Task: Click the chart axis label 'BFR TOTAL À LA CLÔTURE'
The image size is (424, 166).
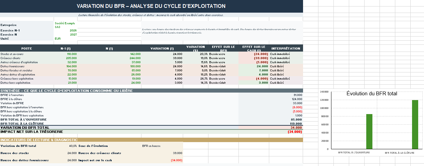Action: pos(400,153)
